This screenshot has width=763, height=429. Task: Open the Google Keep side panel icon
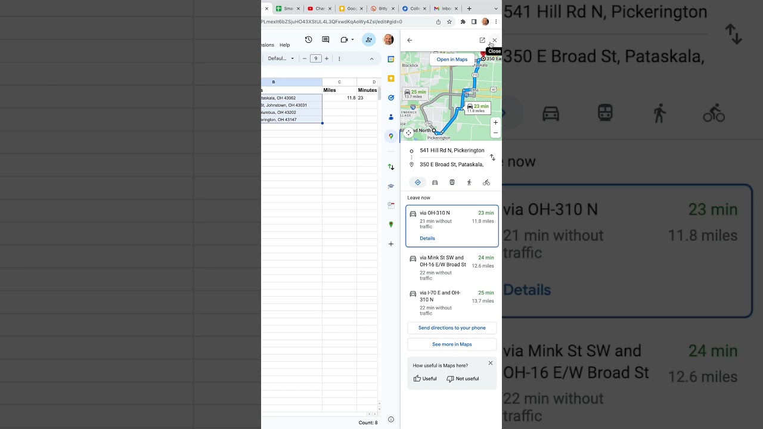click(x=391, y=78)
